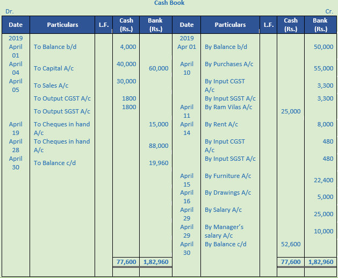
Task: Click the 88,000 bank amount
Action: [x=159, y=146]
